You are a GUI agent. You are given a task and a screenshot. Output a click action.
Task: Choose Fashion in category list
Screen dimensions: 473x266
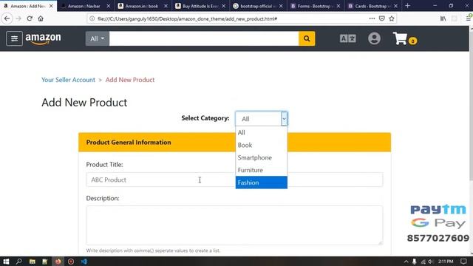tap(261, 183)
